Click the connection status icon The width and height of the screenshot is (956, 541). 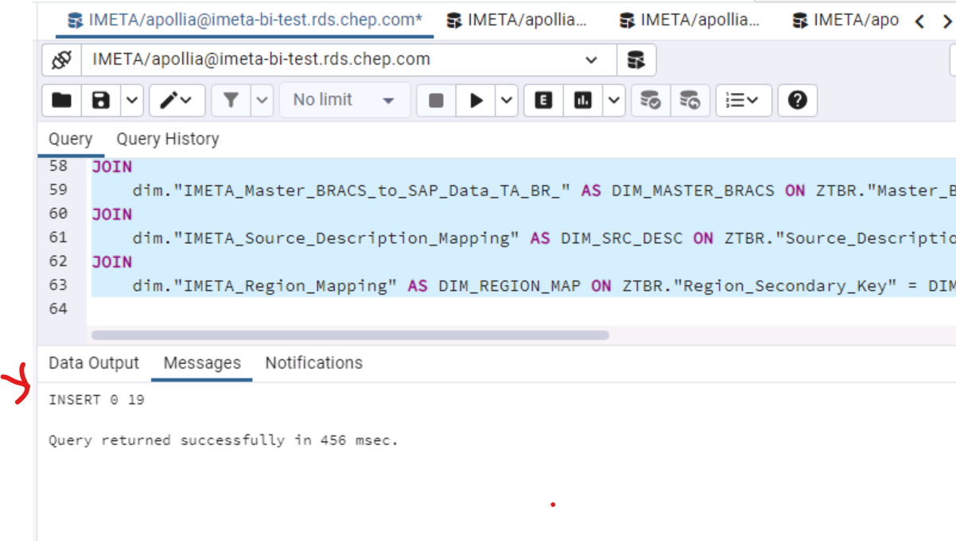pyautogui.click(x=61, y=60)
